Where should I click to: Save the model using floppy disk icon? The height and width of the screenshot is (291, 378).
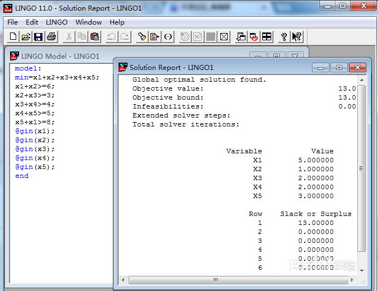(x=39, y=37)
